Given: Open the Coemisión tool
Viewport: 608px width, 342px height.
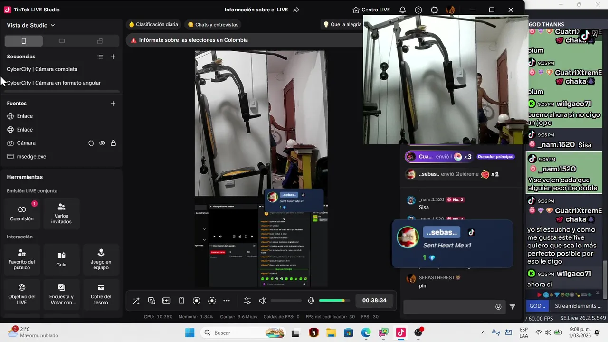Looking at the screenshot, I should point(22,213).
